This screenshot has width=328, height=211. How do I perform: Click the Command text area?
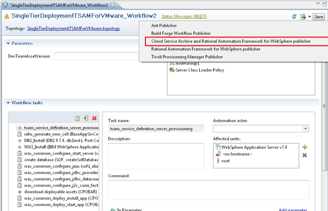point(208,190)
